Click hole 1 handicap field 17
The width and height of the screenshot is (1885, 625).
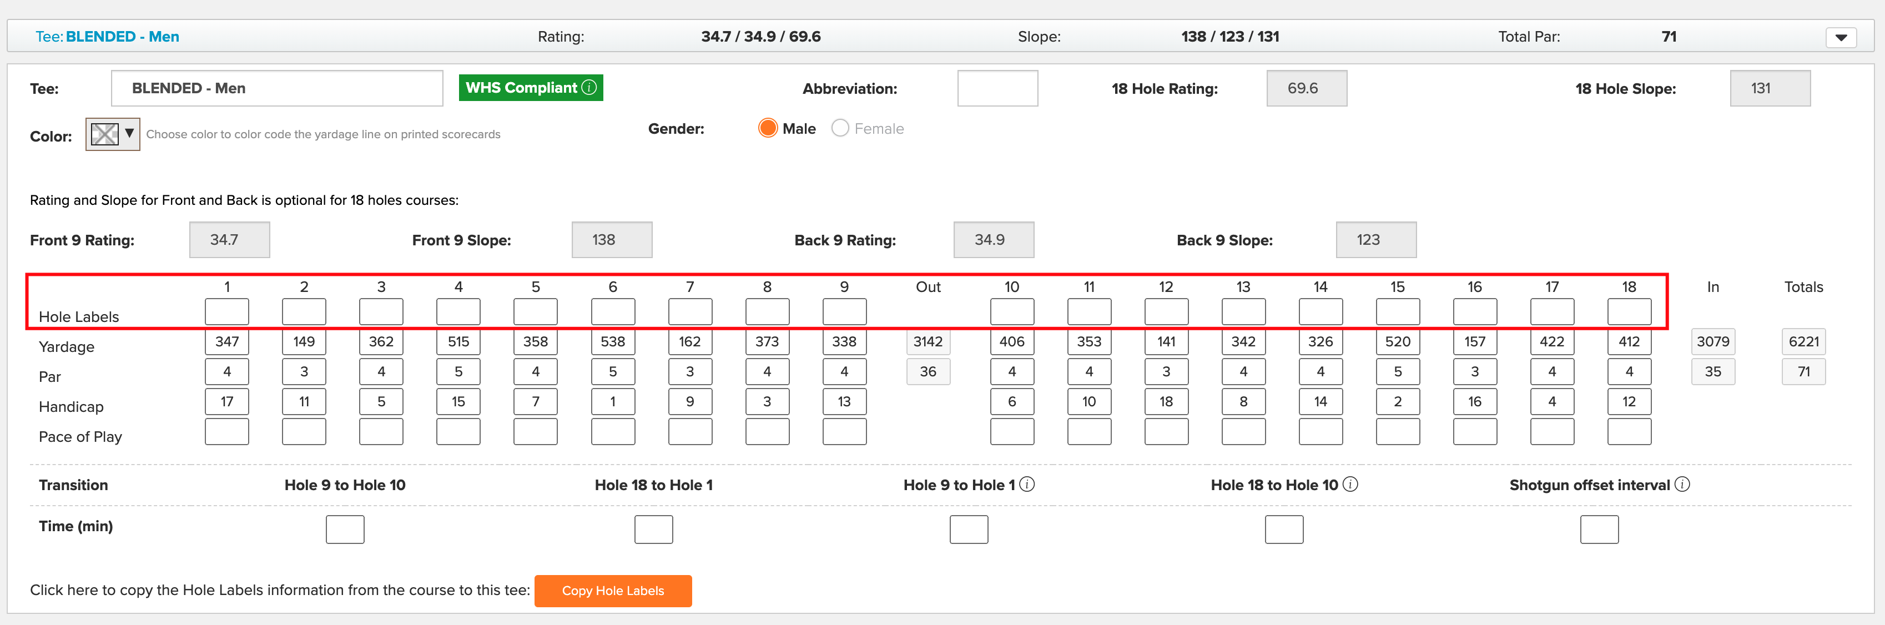point(227,402)
